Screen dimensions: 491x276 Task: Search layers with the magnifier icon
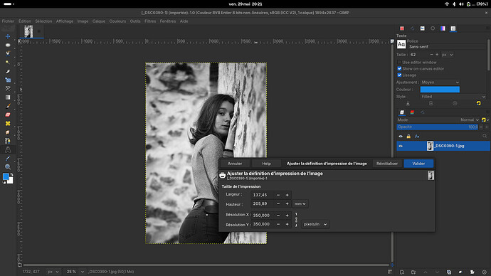point(485,136)
